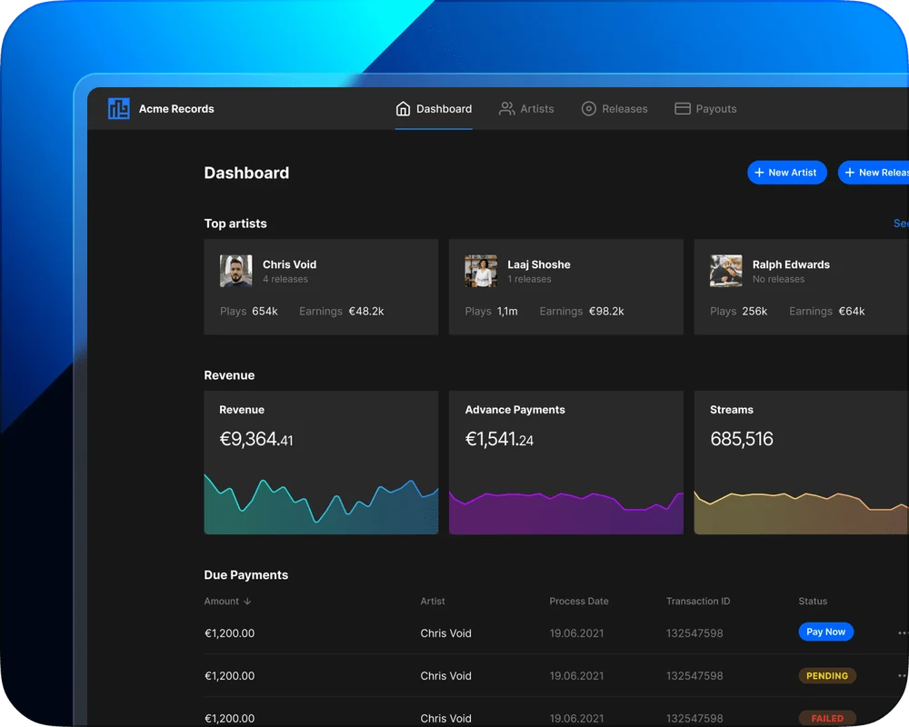Click the €98.2k earnings value
The height and width of the screenshot is (727, 909).
606,312
